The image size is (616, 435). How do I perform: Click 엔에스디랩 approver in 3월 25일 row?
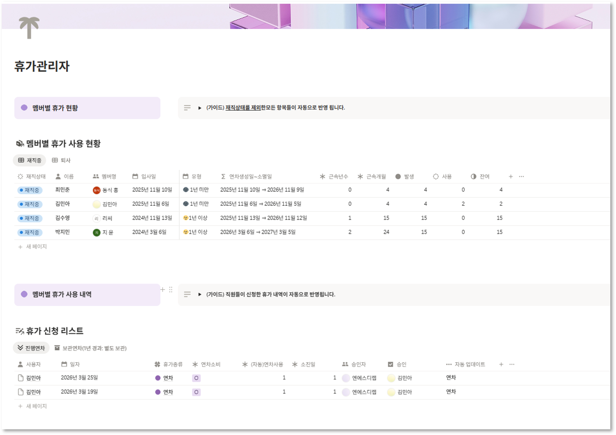(359, 379)
